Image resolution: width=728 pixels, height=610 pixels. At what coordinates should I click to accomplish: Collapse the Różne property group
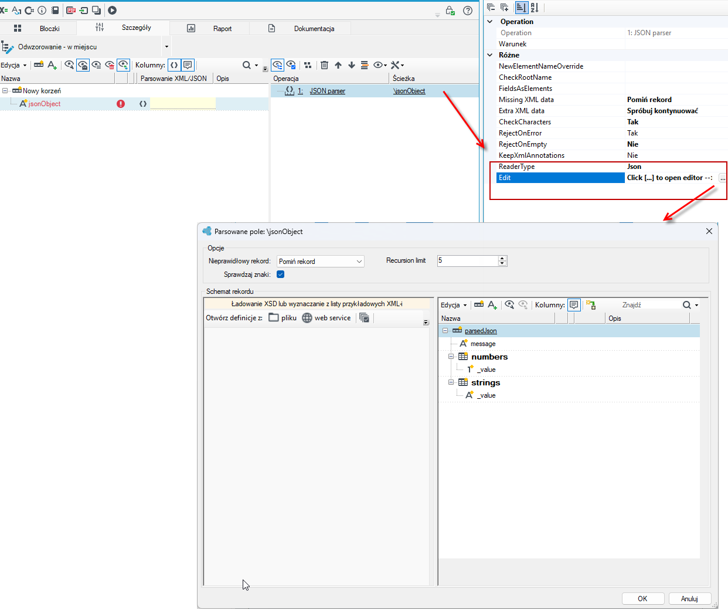tap(490, 55)
